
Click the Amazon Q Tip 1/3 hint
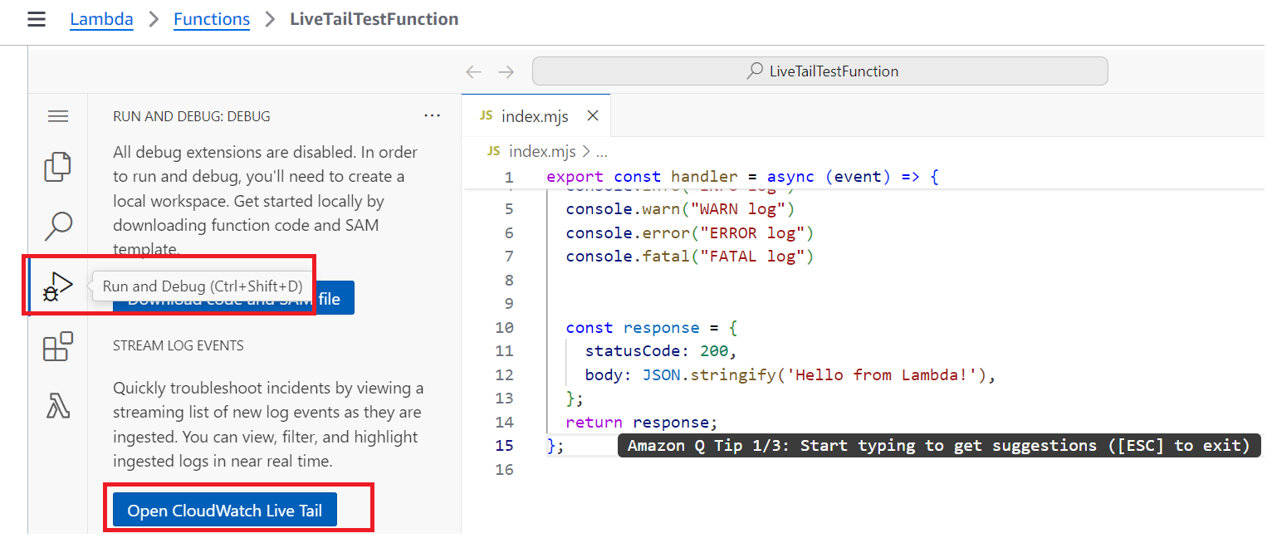(x=939, y=446)
